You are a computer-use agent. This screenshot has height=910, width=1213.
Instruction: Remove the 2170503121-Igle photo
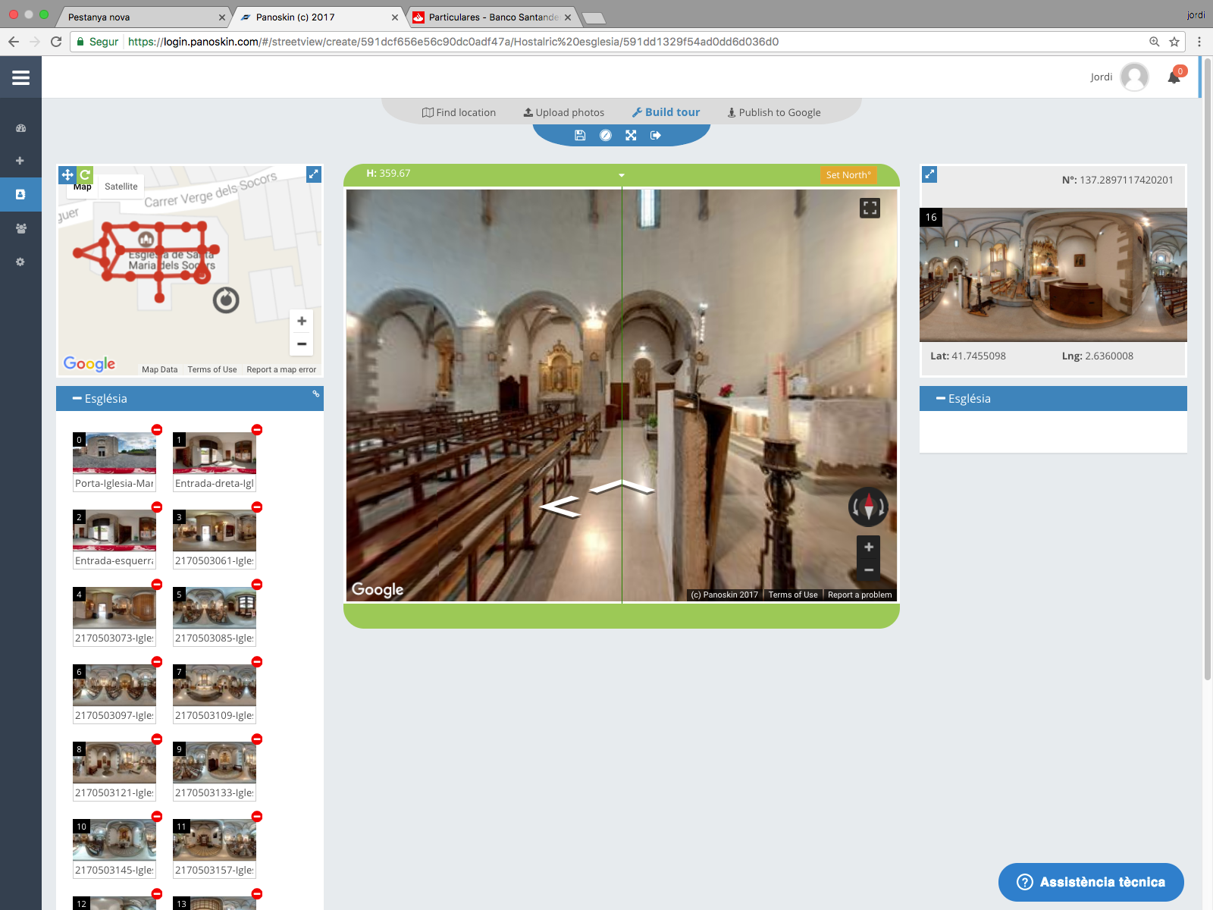[157, 739]
